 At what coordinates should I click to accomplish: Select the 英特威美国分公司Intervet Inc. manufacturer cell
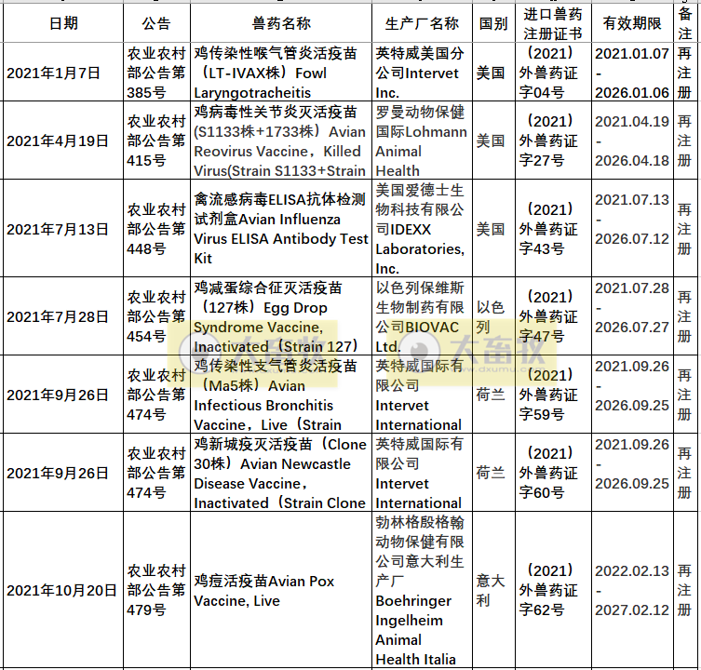click(x=422, y=73)
